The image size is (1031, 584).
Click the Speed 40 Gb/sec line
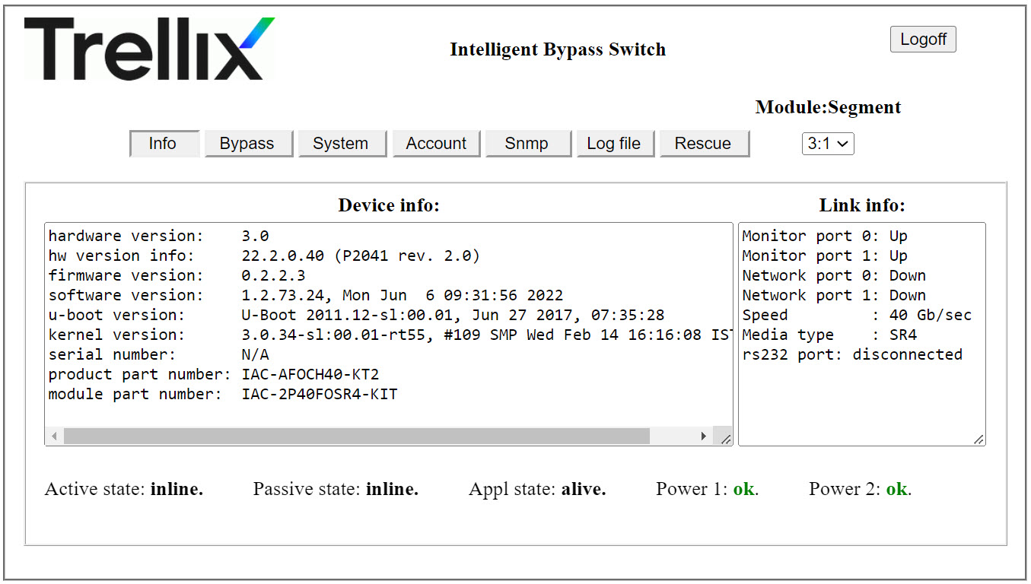tap(857, 315)
